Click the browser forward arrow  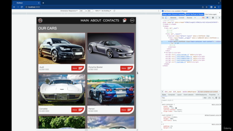[18, 7]
